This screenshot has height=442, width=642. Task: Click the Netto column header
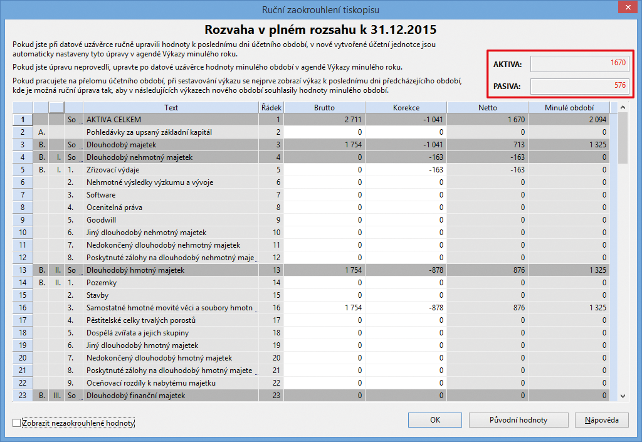pyautogui.click(x=487, y=107)
